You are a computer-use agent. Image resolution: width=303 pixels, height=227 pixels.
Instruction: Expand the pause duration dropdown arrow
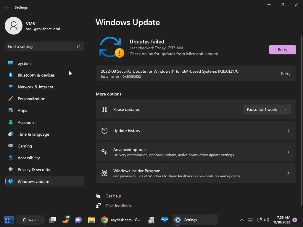click(x=286, y=109)
